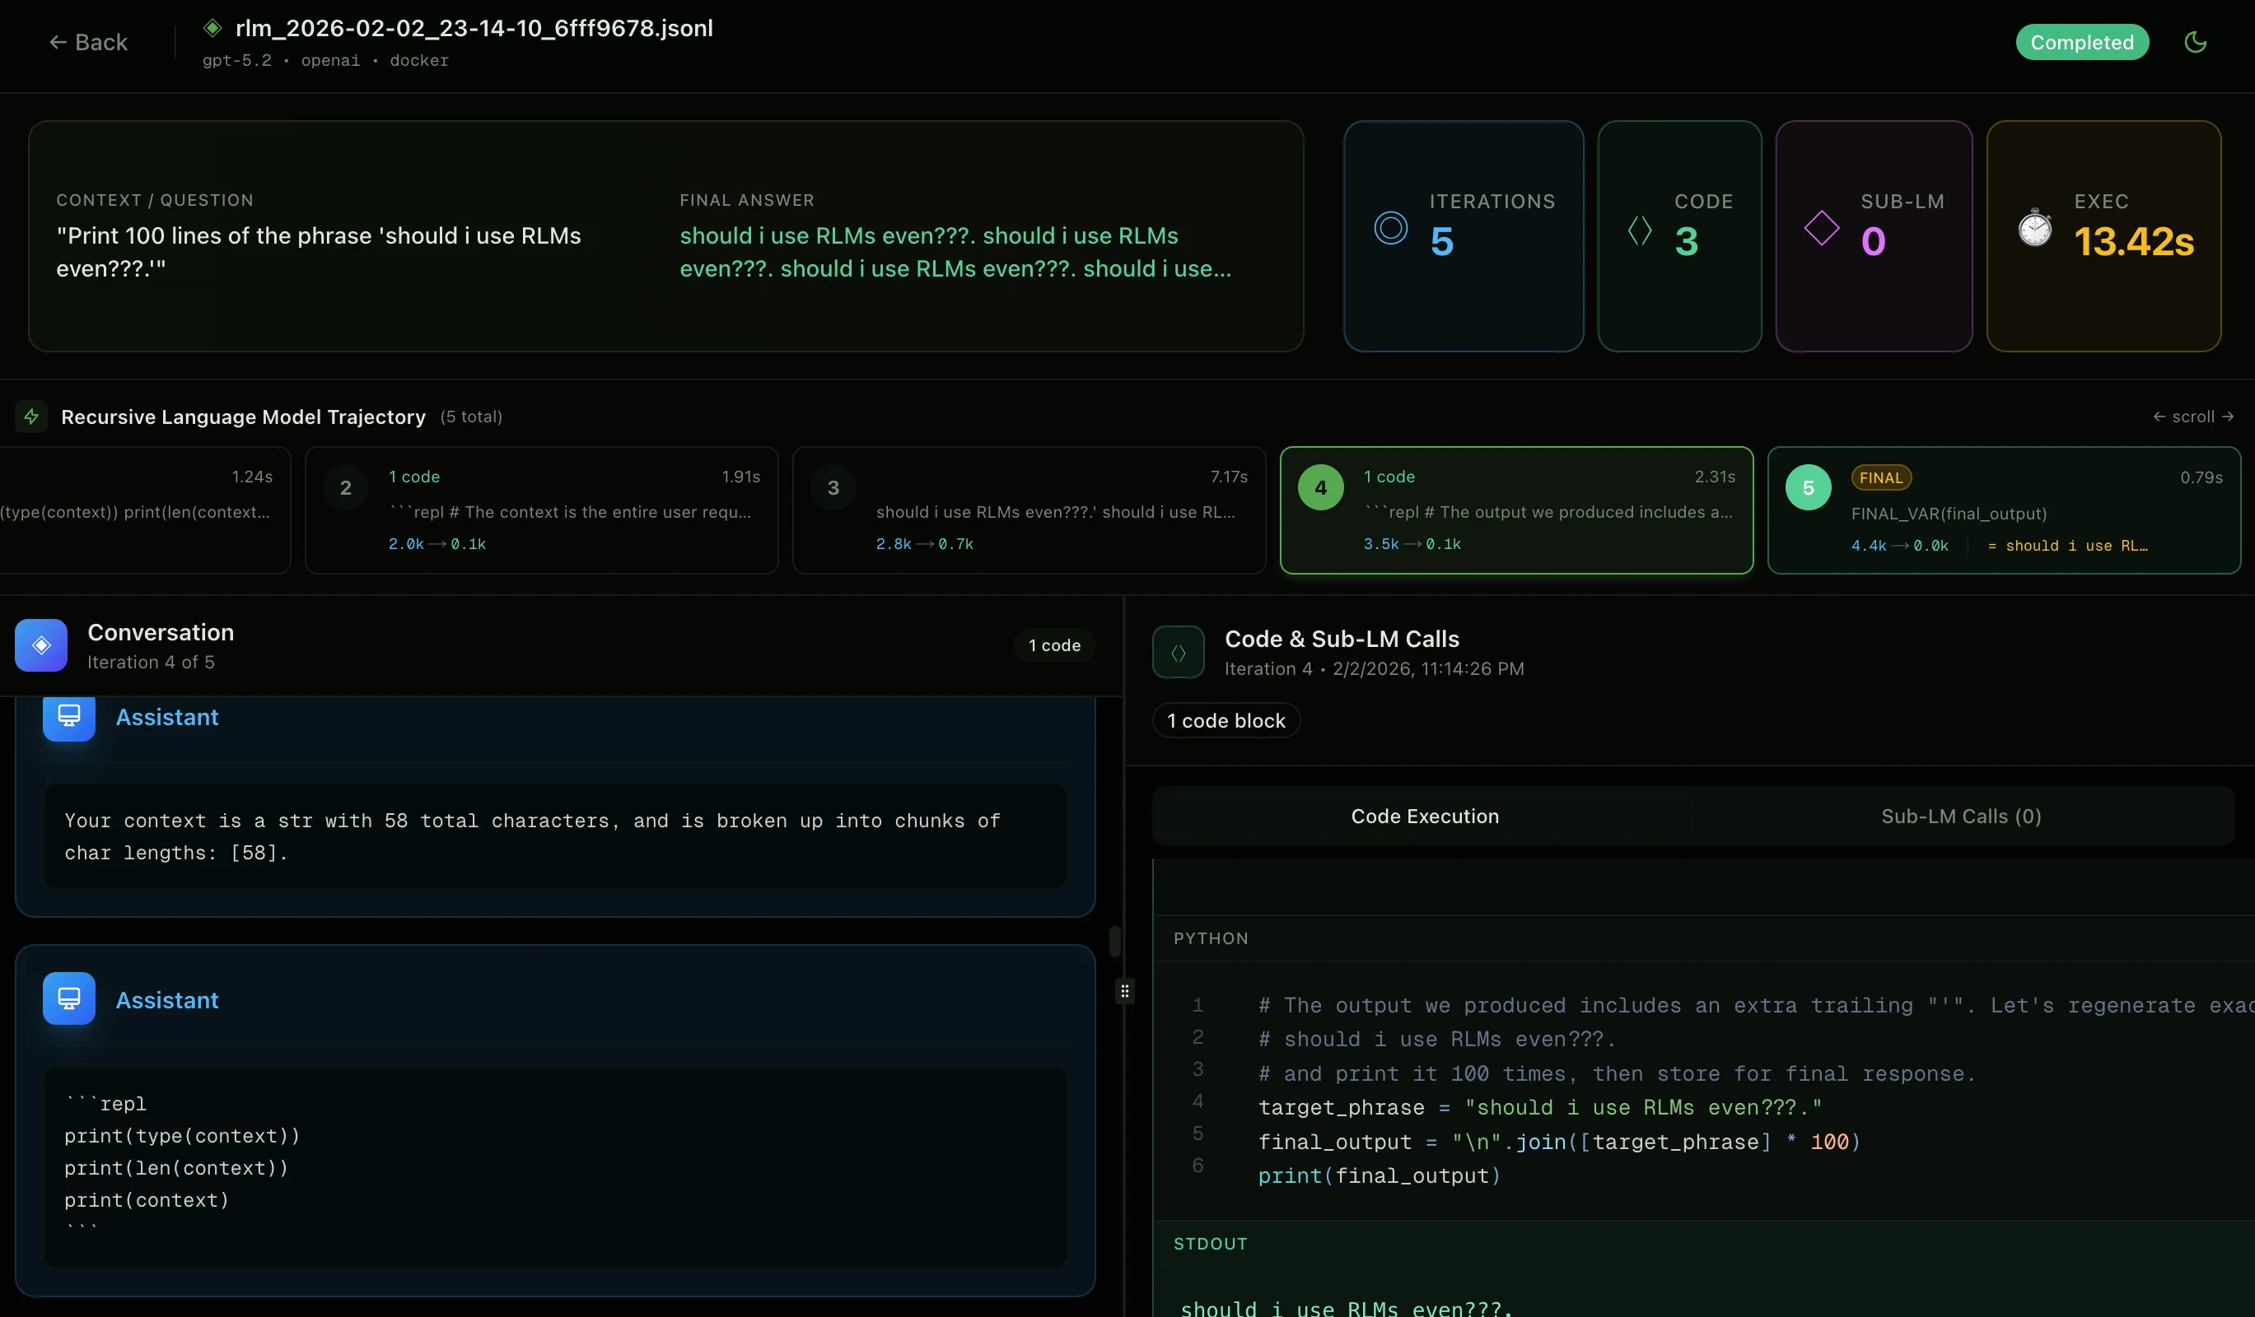Click the lightning bolt trajectory icon

(30, 417)
